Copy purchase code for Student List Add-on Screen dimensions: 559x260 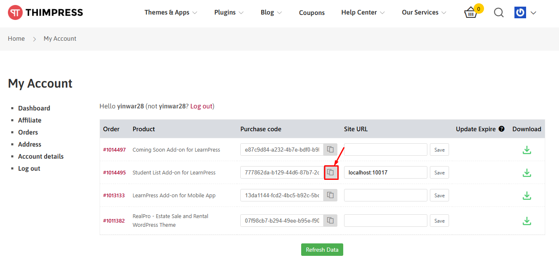point(331,172)
